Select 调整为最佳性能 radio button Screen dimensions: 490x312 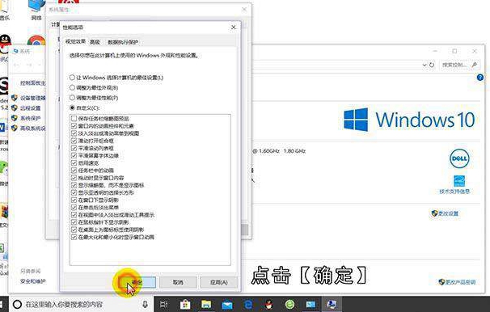[x=72, y=98]
